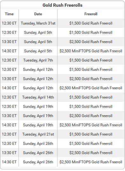The image size is (125, 171).
Task: Select 14:30 ET time on April 26th
Action: [x=9, y=162]
